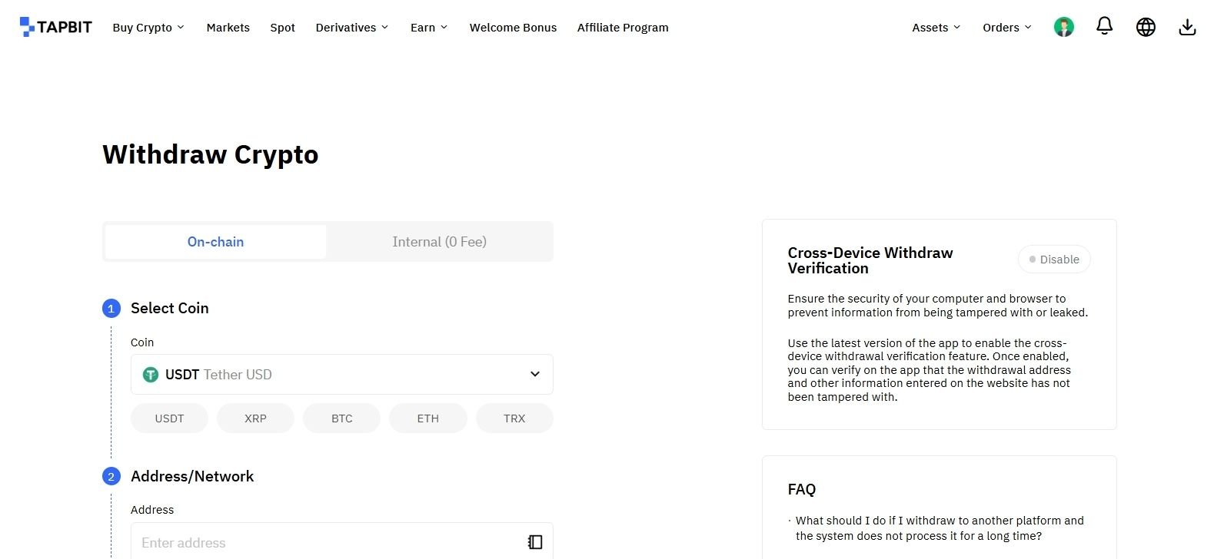1214x559 pixels.
Task: Select the On-chain tab
Action: 215,242
